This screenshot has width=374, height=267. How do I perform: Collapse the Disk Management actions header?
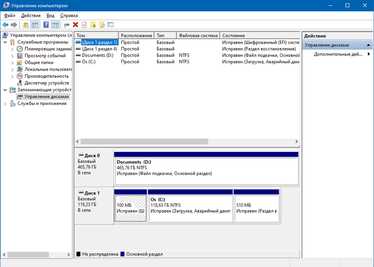(x=368, y=45)
